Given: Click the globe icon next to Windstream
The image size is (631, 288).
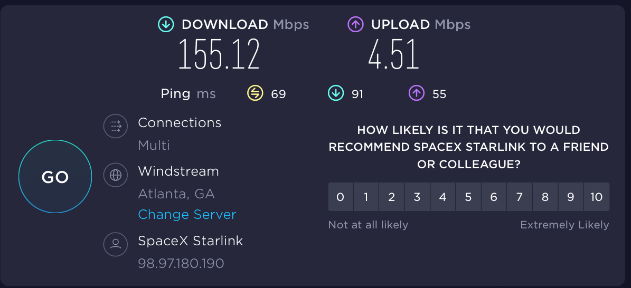Looking at the screenshot, I should click(x=116, y=175).
